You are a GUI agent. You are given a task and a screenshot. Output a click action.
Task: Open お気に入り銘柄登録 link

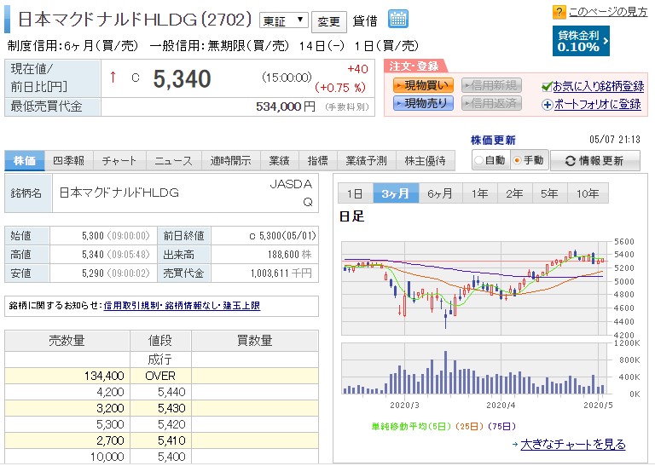tap(598, 86)
